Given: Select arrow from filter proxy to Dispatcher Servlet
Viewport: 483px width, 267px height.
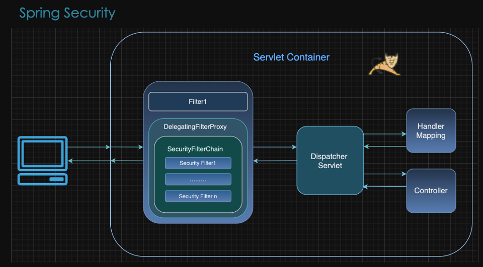Looking at the screenshot, I should point(274,147).
